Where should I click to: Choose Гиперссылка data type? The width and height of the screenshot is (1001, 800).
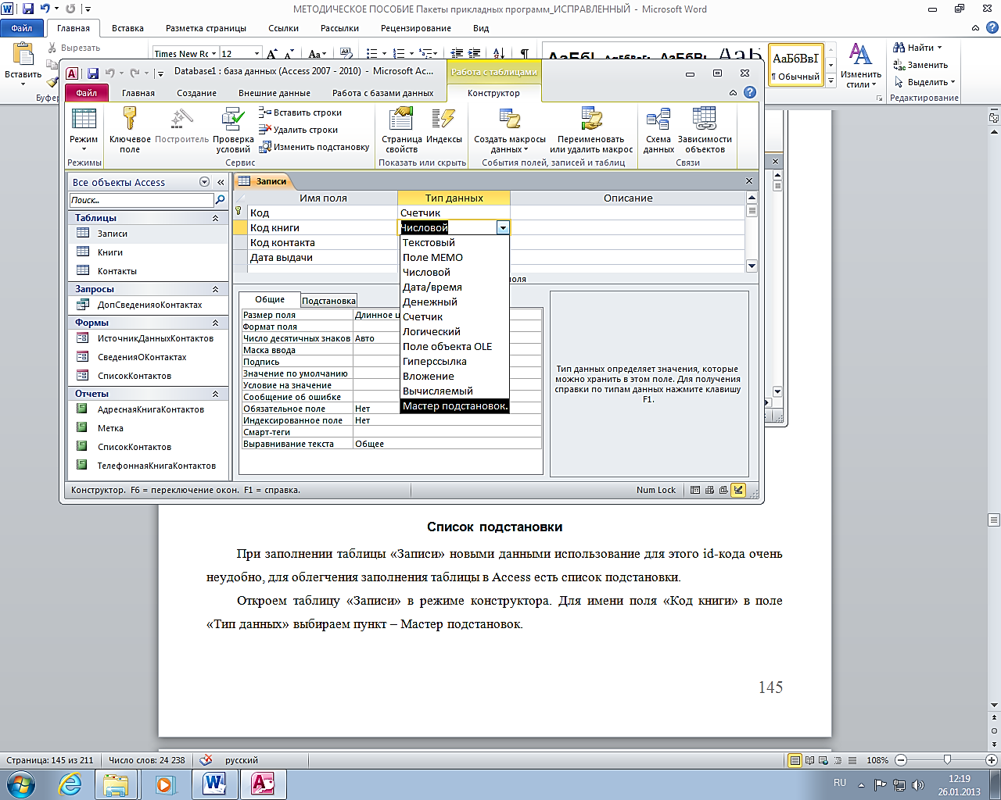454,362
